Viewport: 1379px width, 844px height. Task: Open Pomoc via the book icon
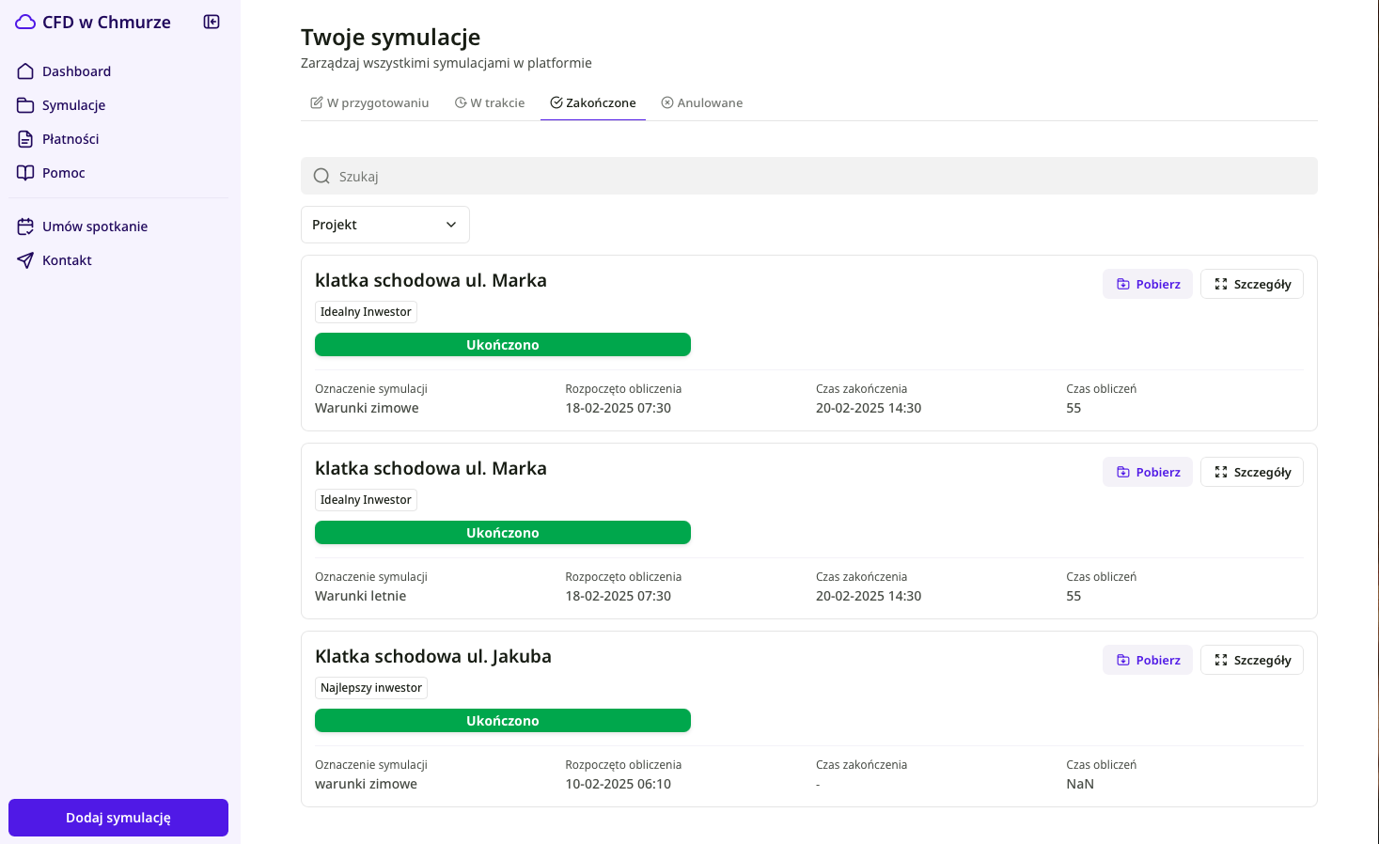point(25,173)
